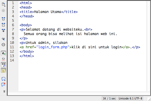This screenshot has width=151, height=101.
Task: Click the vertical scrollbar track of code view
Action: (148, 46)
